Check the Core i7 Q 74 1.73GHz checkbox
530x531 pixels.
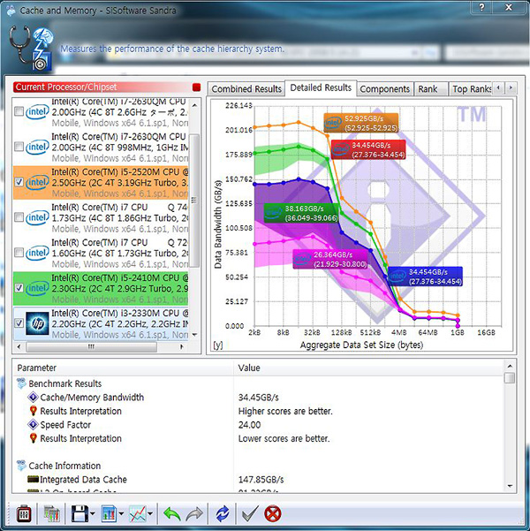(19, 217)
